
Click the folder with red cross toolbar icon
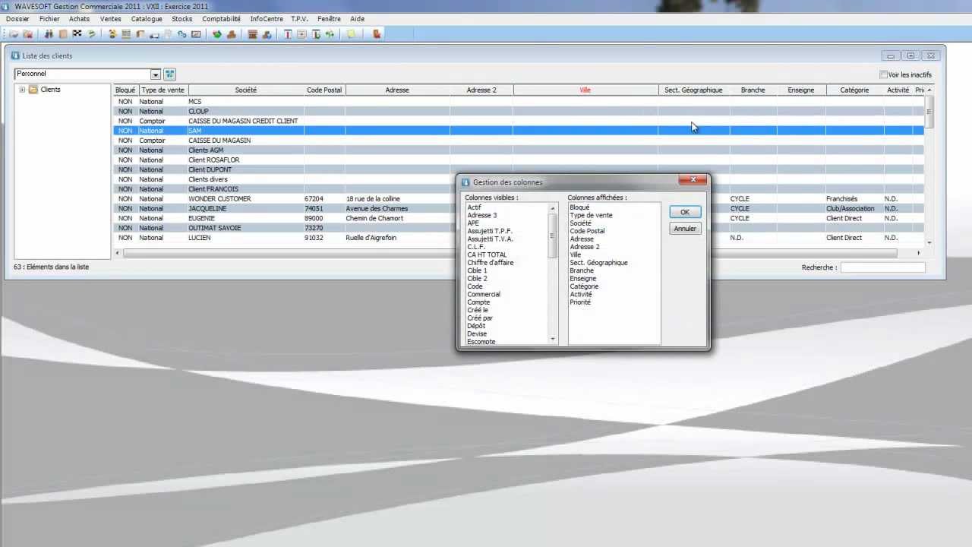tap(28, 34)
